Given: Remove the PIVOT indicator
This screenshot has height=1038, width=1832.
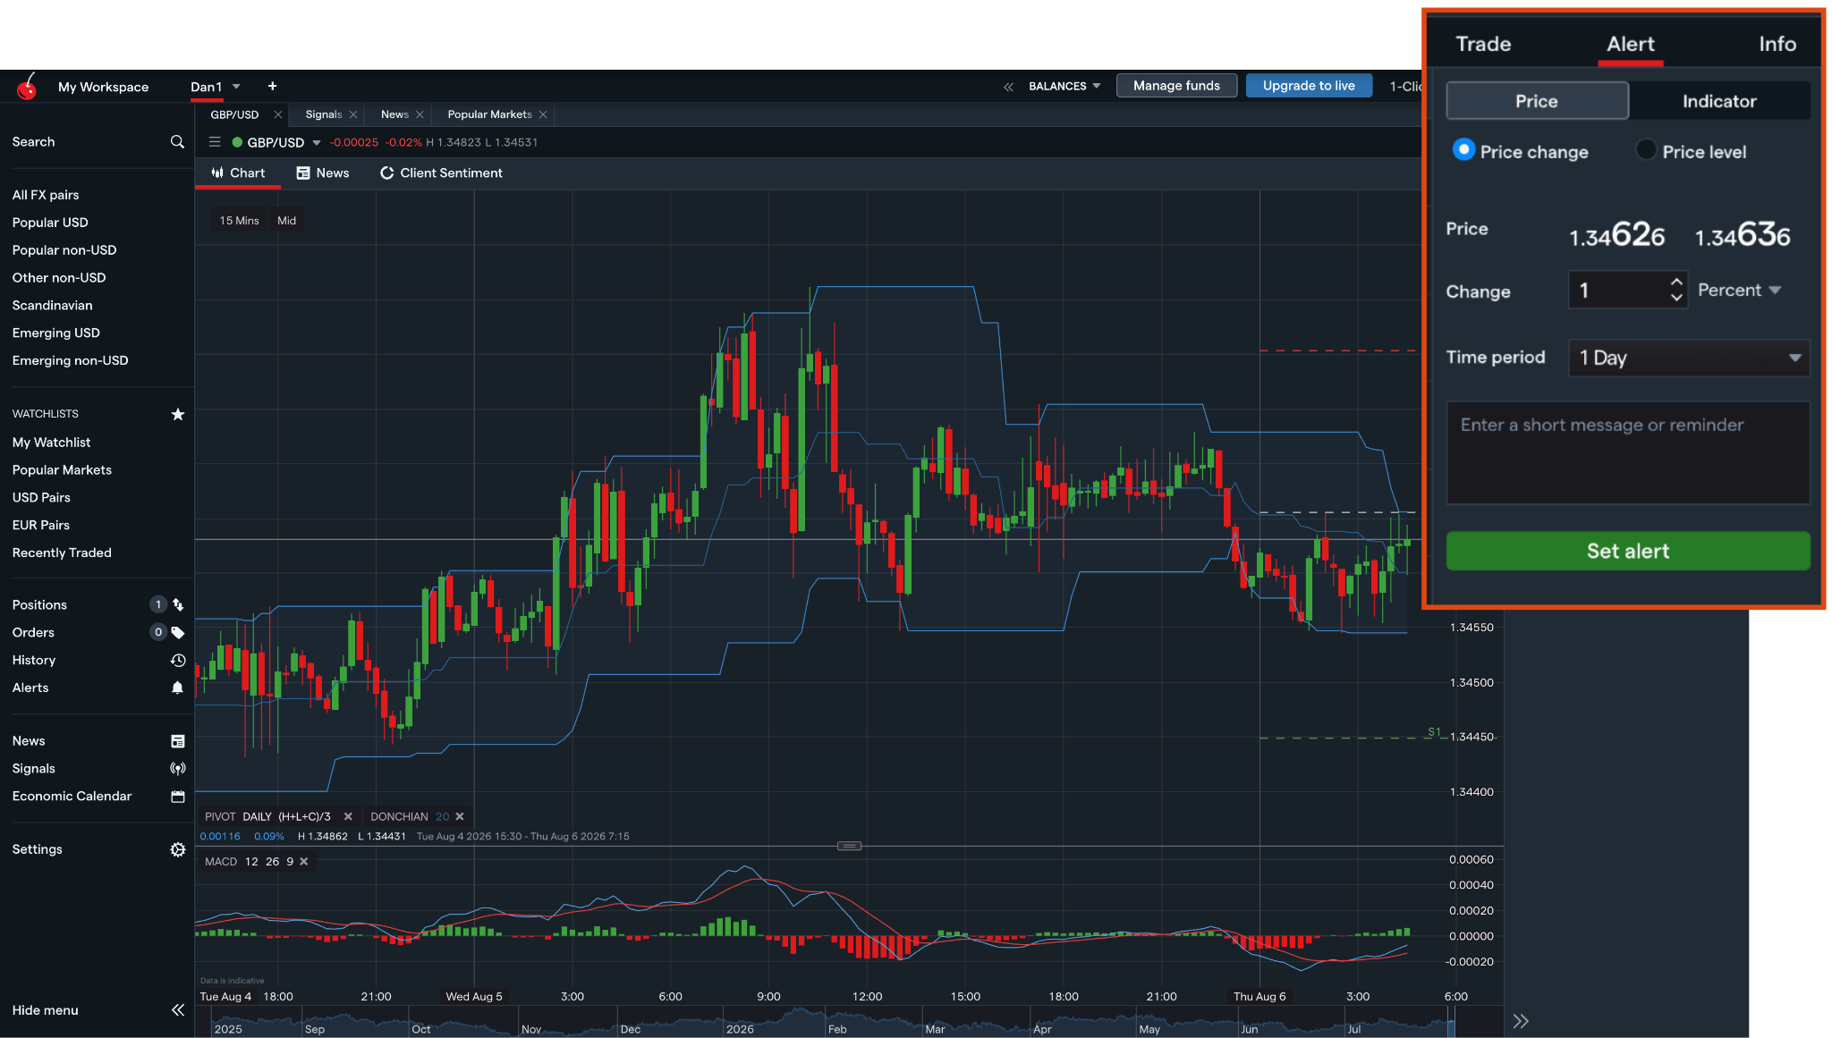Looking at the screenshot, I should (348, 816).
